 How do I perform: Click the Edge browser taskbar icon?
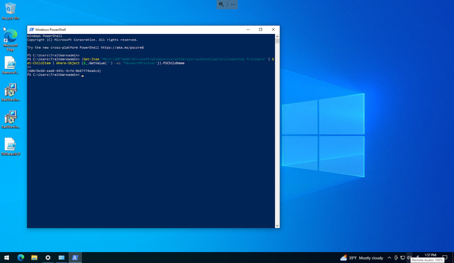[21, 258]
